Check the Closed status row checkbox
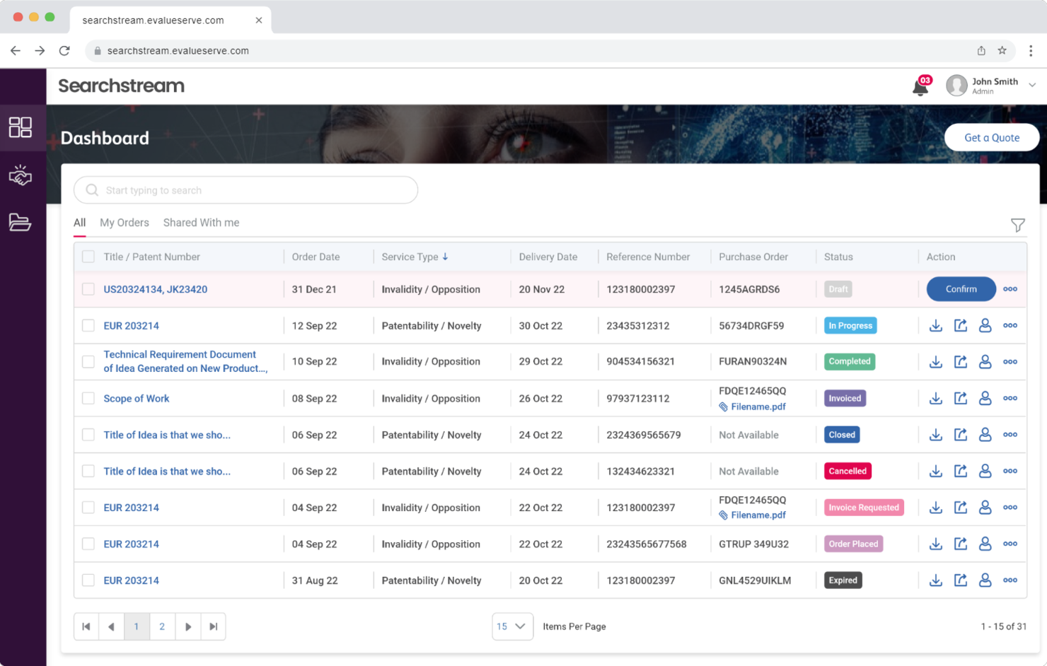1047x666 pixels. pos(88,435)
